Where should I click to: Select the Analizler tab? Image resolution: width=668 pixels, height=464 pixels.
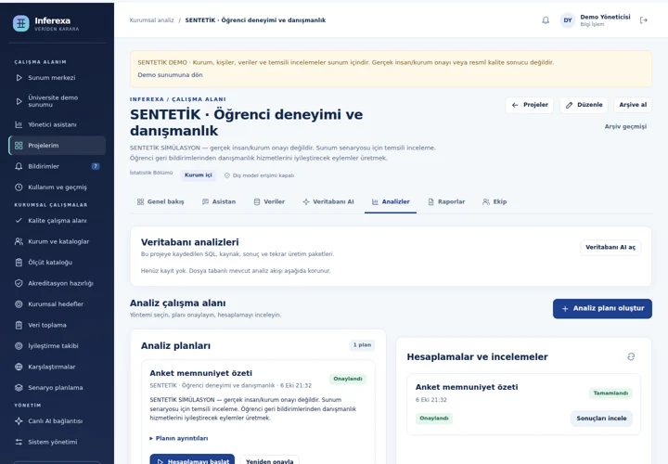tap(391, 201)
